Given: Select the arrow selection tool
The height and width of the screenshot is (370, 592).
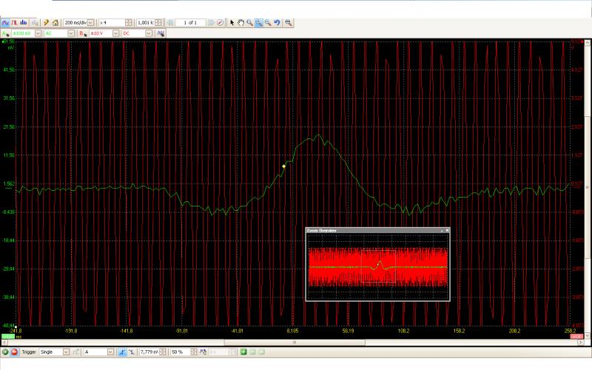Looking at the screenshot, I should 231,23.
